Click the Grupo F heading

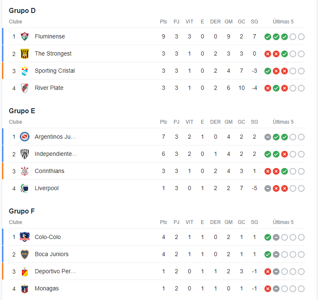[22, 211]
